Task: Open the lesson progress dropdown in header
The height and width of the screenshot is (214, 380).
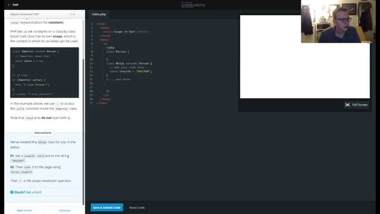Action: [73, 14]
